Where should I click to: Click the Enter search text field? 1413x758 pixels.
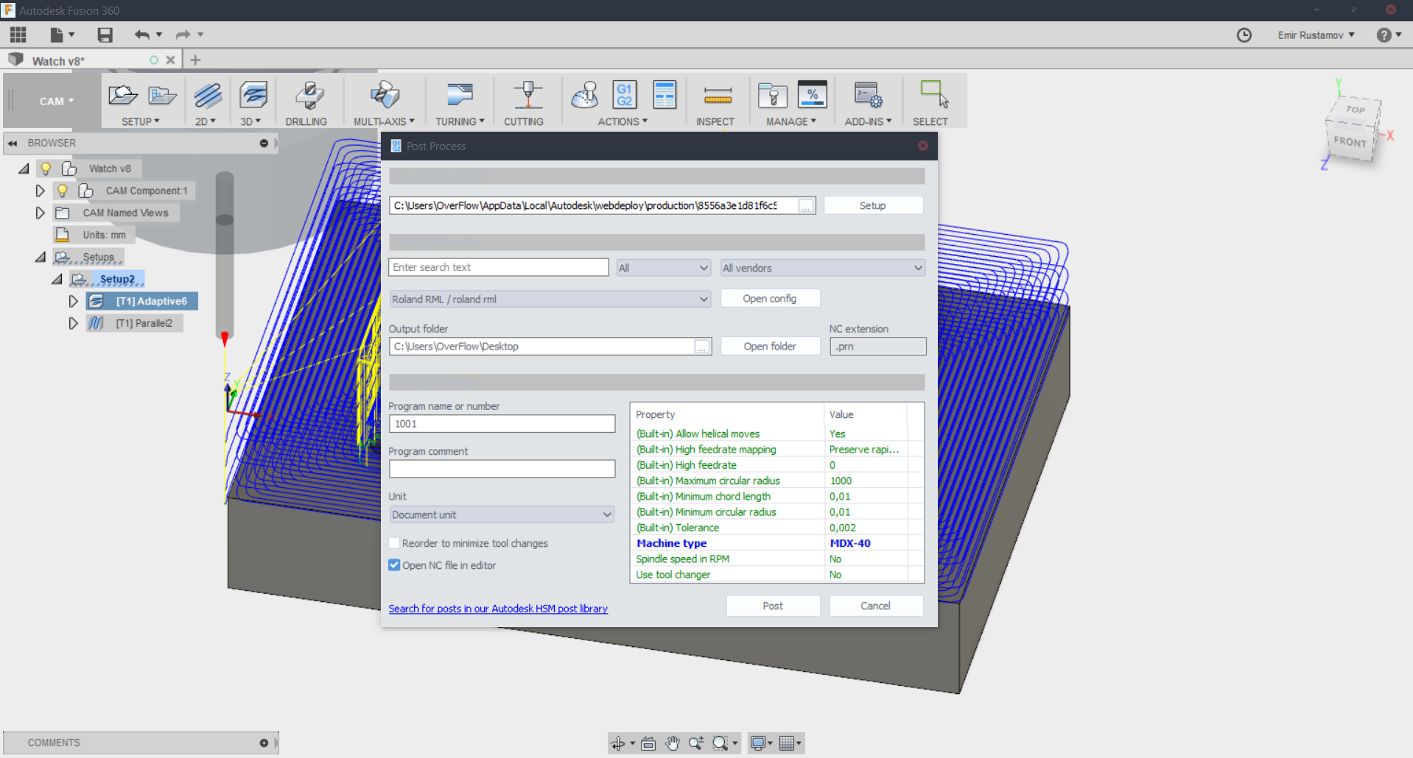(x=499, y=267)
